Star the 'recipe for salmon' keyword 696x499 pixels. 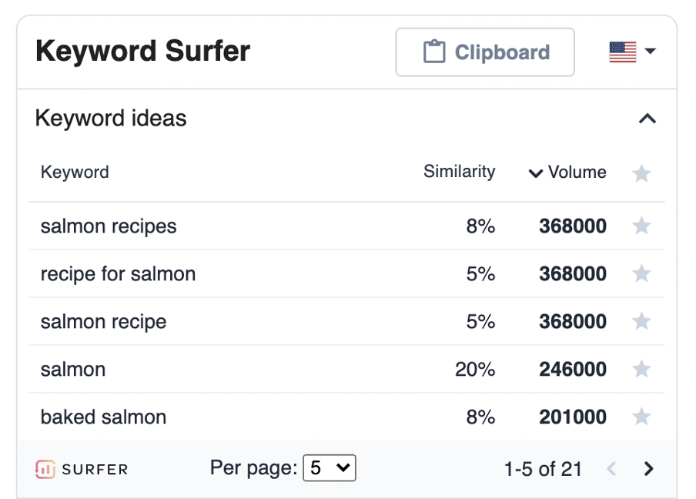click(x=641, y=273)
